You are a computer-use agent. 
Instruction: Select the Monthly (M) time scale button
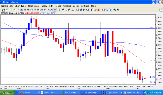point(55,10)
